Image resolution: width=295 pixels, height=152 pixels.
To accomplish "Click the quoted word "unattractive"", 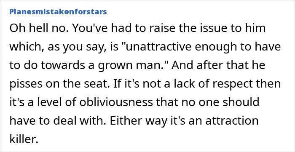I will point(158,47).
